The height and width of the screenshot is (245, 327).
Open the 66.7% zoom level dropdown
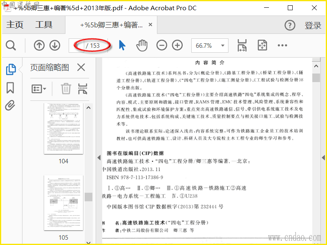pyautogui.click(x=210, y=45)
